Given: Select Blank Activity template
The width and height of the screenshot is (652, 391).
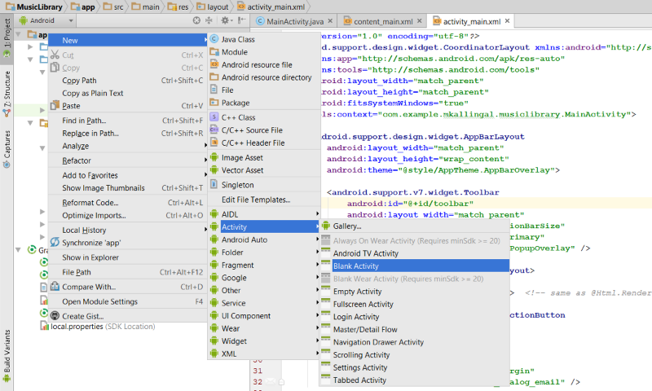Looking at the screenshot, I should pos(415,266).
